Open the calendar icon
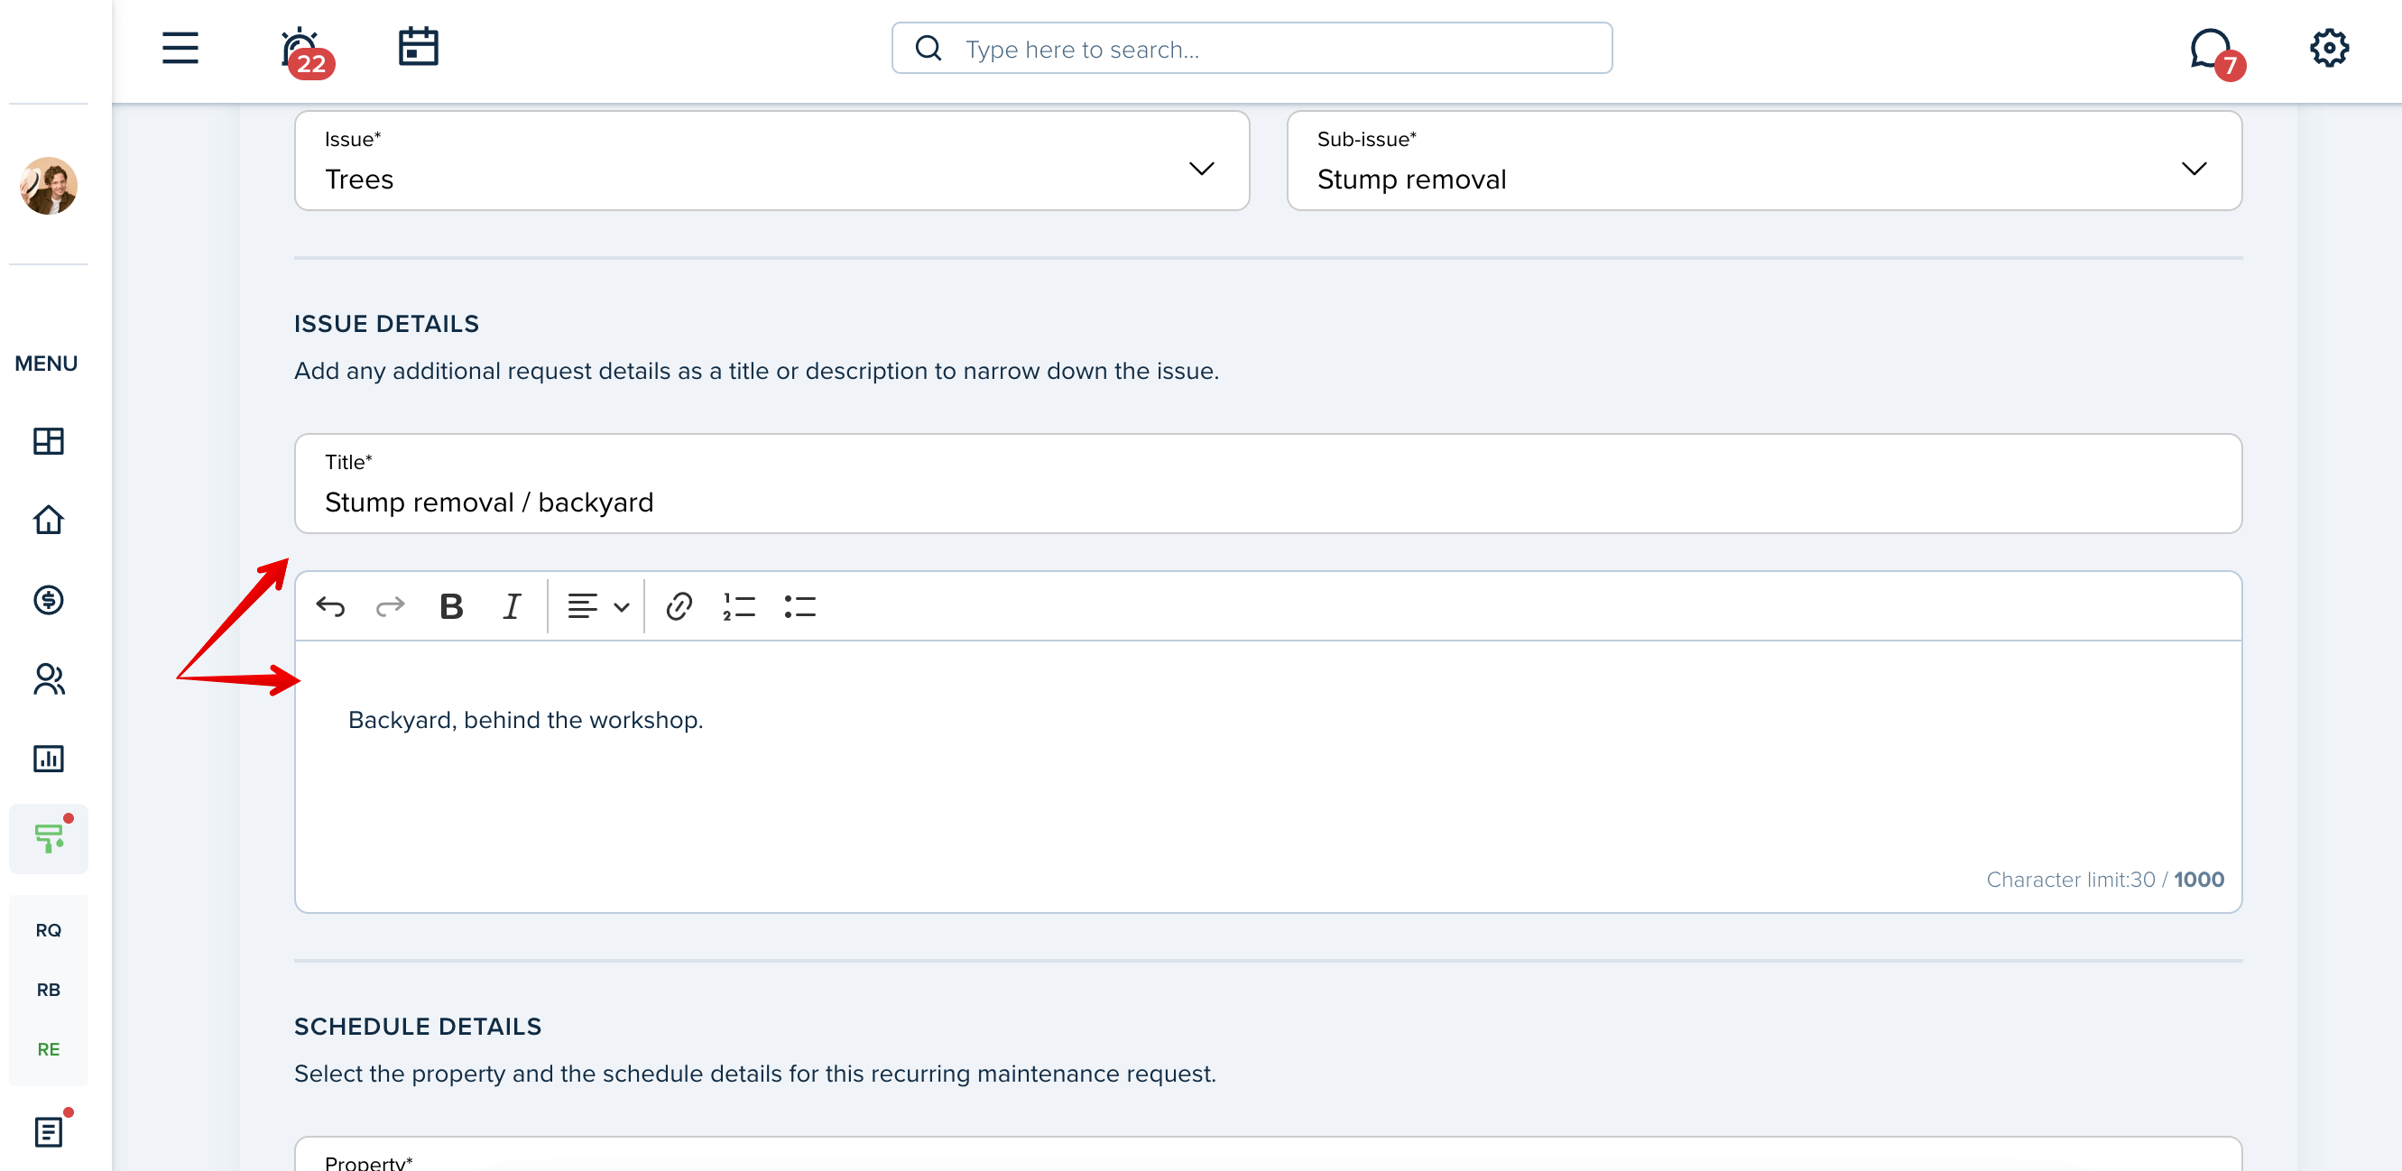The image size is (2402, 1171). point(418,47)
